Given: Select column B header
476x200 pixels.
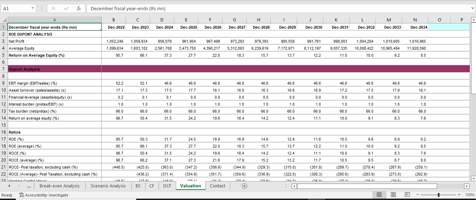Looking at the screenshot, I should 113,20.
